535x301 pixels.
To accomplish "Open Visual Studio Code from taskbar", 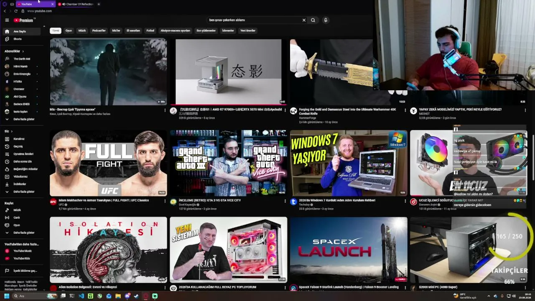I will point(81,296).
